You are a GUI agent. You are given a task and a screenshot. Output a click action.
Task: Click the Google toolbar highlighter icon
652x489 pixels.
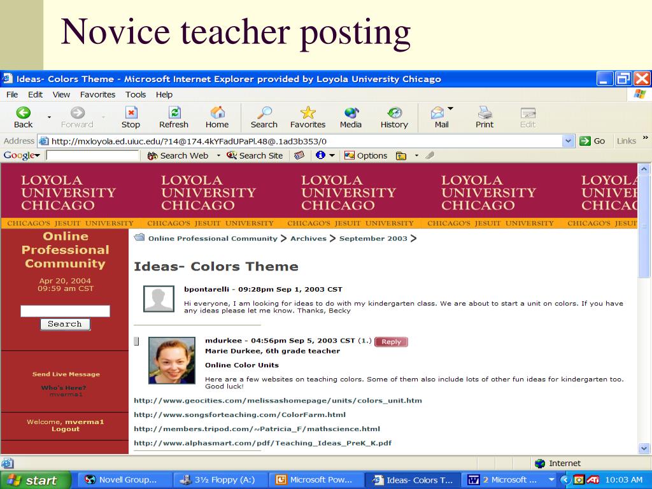[x=430, y=155]
